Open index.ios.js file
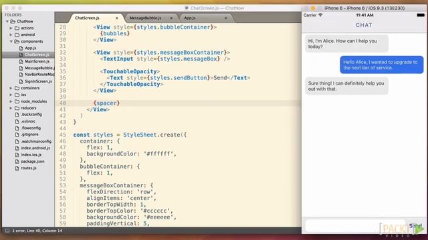This screenshot has height=240, width=428. [31, 155]
